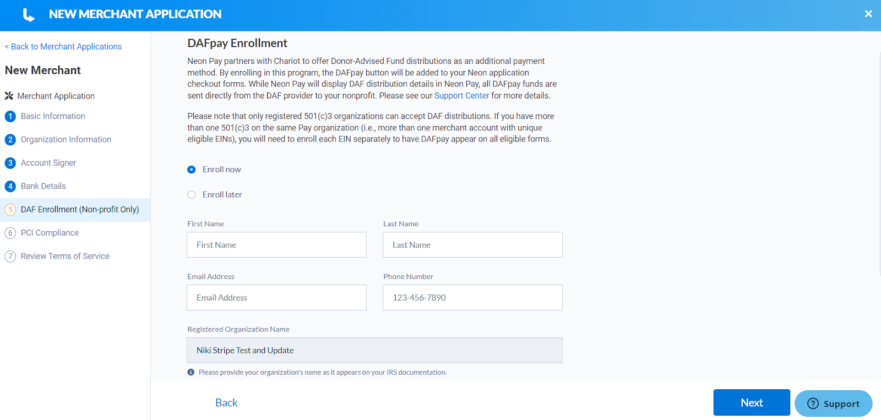Click the question mark icon in Support button
The height and width of the screenshot is (420, 881).
(x=813, y=403)
